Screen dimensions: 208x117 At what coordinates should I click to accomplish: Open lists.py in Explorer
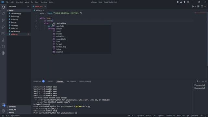[19, 22]
